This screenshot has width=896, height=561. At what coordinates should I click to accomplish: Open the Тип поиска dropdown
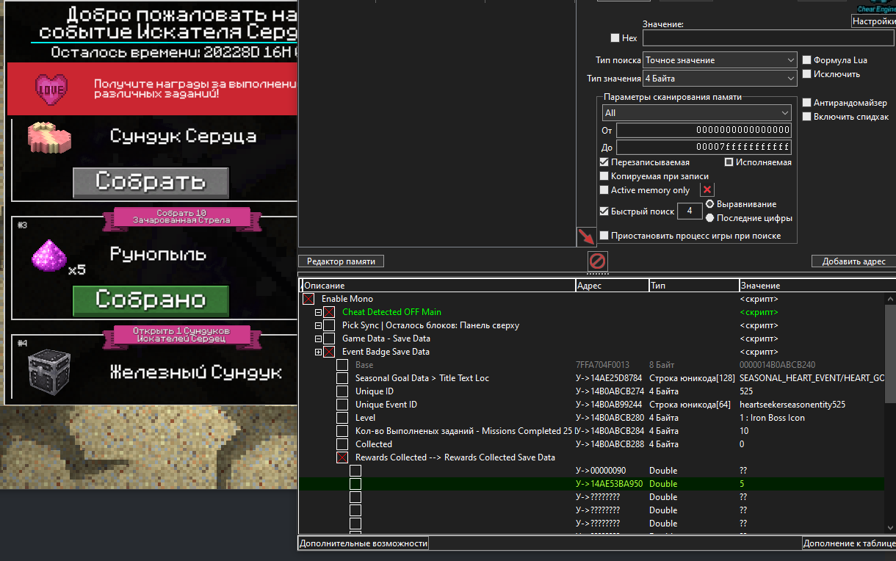click(x=720, y=60)
